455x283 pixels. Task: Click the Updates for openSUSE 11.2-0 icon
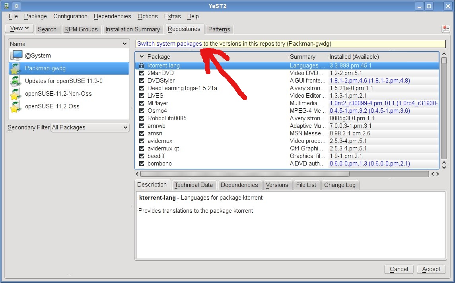16,81
